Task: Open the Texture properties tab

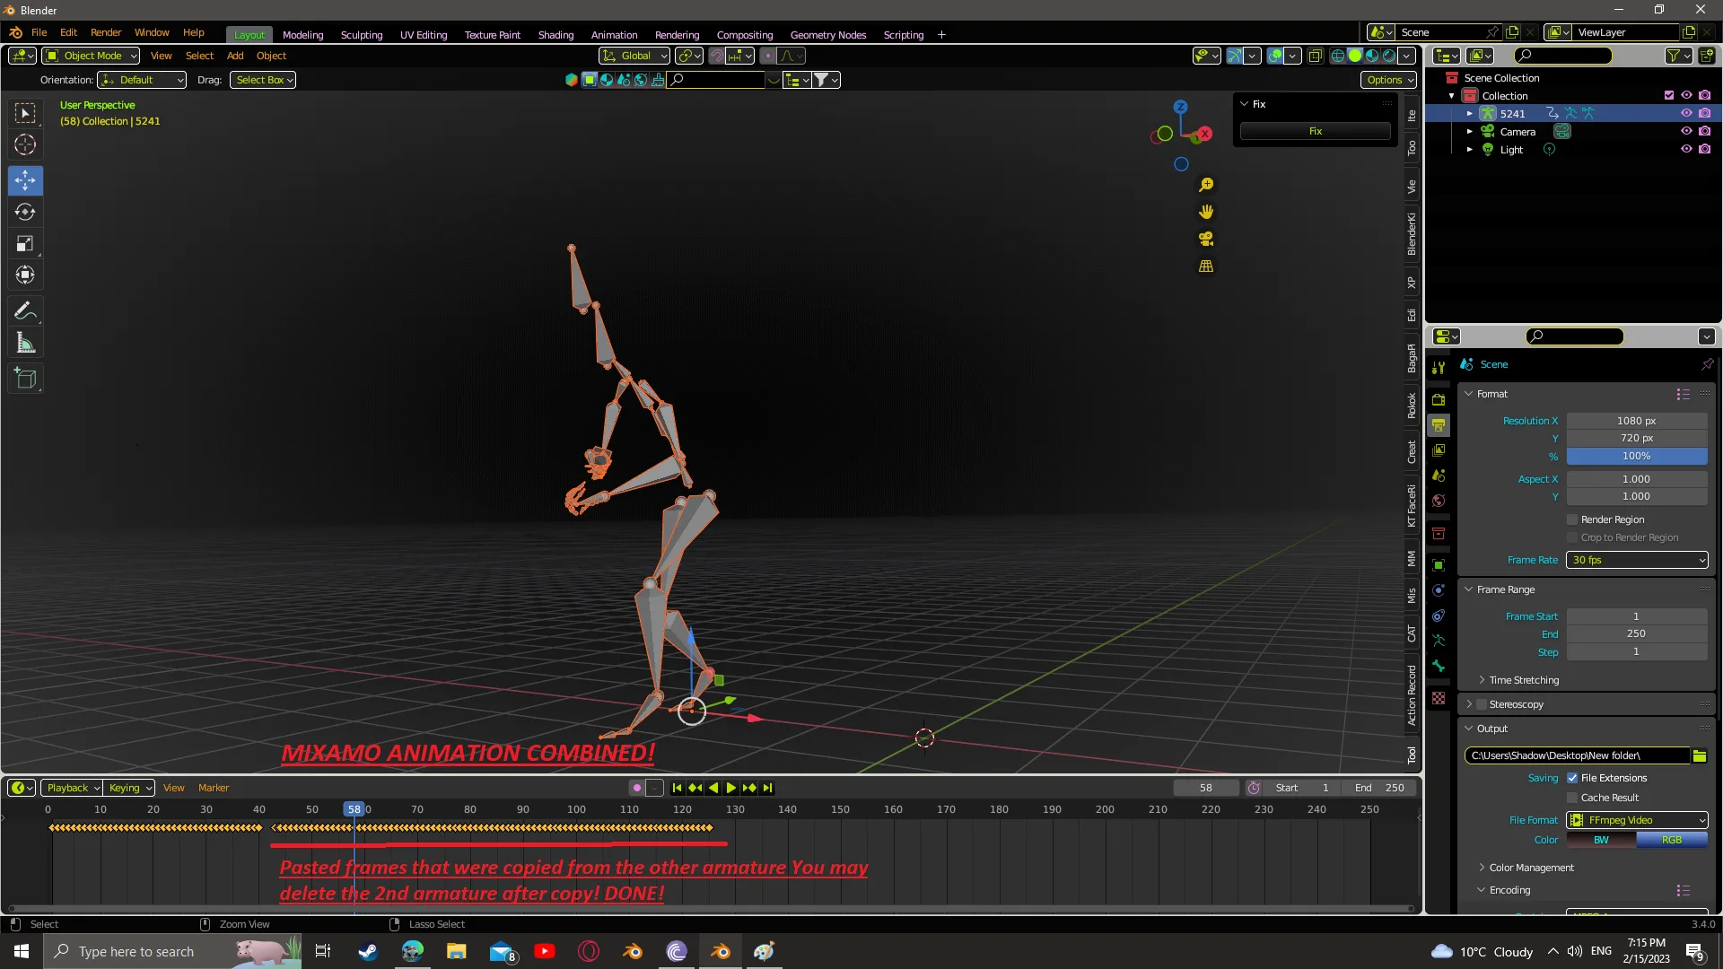Action: tap(1439, 697)
